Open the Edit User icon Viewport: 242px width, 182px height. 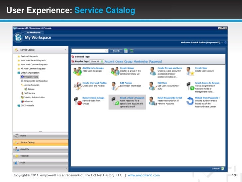tap(153, 86)
